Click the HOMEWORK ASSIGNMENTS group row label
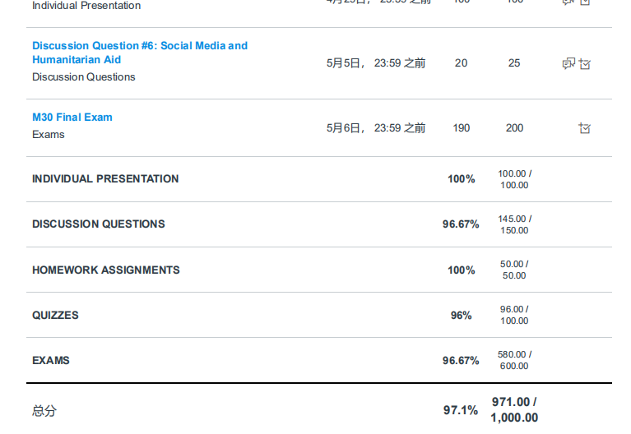The height and width of the screenshot is (434, 631). pyautogui.click(x=106, y=270)
